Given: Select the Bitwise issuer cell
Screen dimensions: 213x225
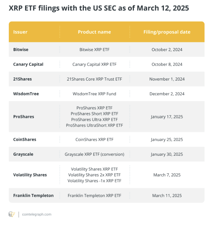Looking at the screenshot, I should click(21, 49).
